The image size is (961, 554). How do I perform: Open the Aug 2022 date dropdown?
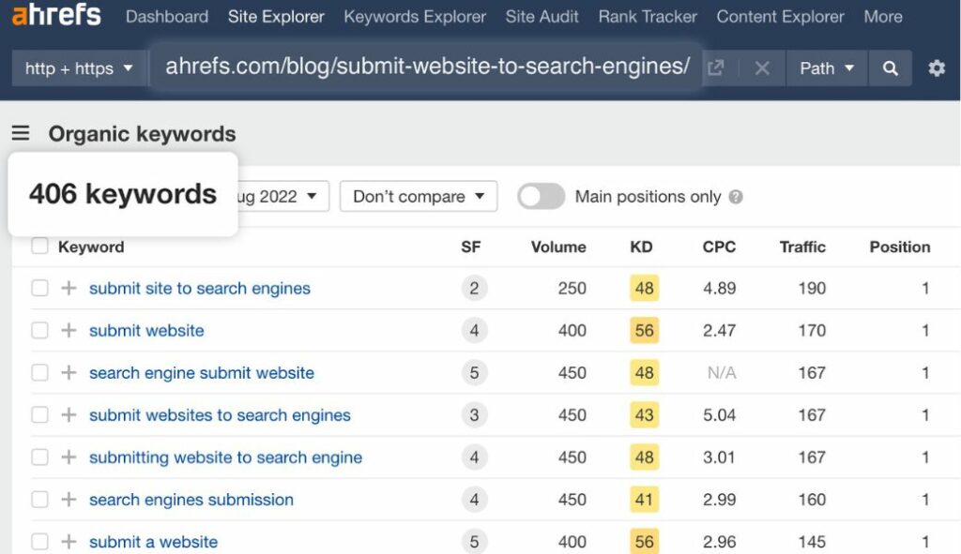[282, 197]
